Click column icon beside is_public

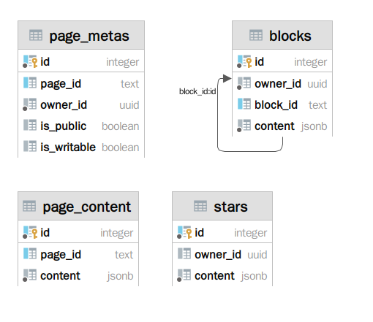point(30,125)
